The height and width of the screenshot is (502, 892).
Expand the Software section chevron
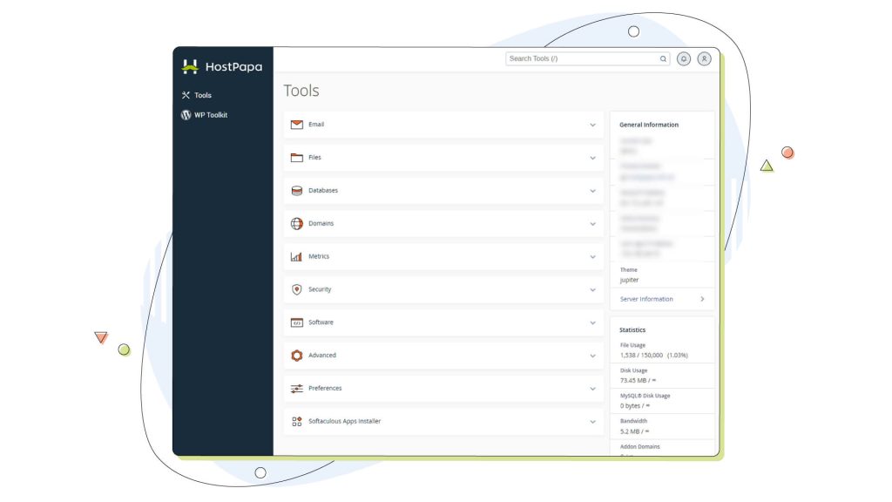(x=592, y=323)
